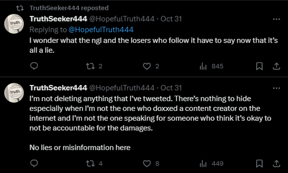Bookmark the first tweet about ngl

pyautogui.click(x=259, y=66)
